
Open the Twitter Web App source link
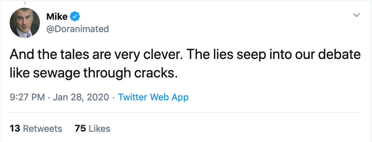pyautogui.click(x=153, y=97)
